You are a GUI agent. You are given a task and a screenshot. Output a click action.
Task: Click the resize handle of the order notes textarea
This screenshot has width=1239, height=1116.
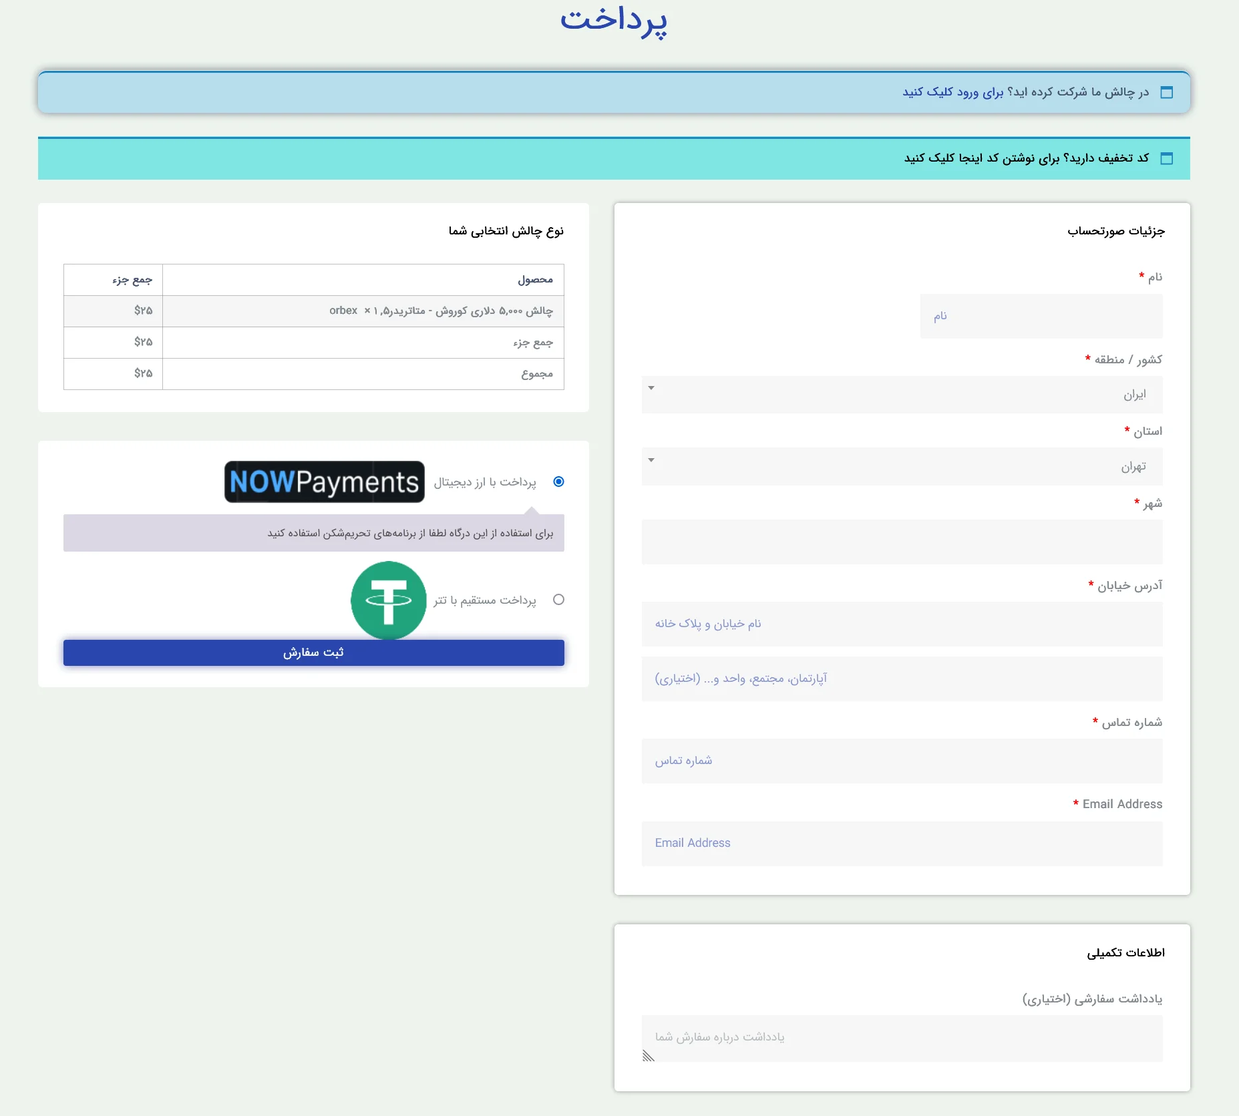point(649,1056)
